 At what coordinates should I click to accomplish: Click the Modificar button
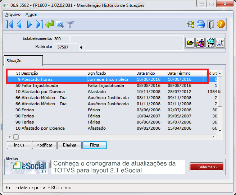[x=44, y=145]
